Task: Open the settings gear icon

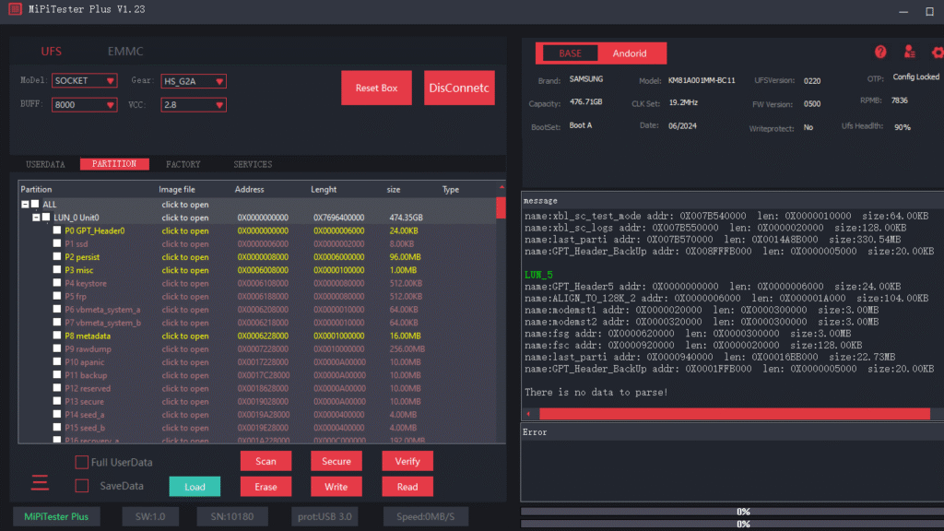Action: point(938,53)
